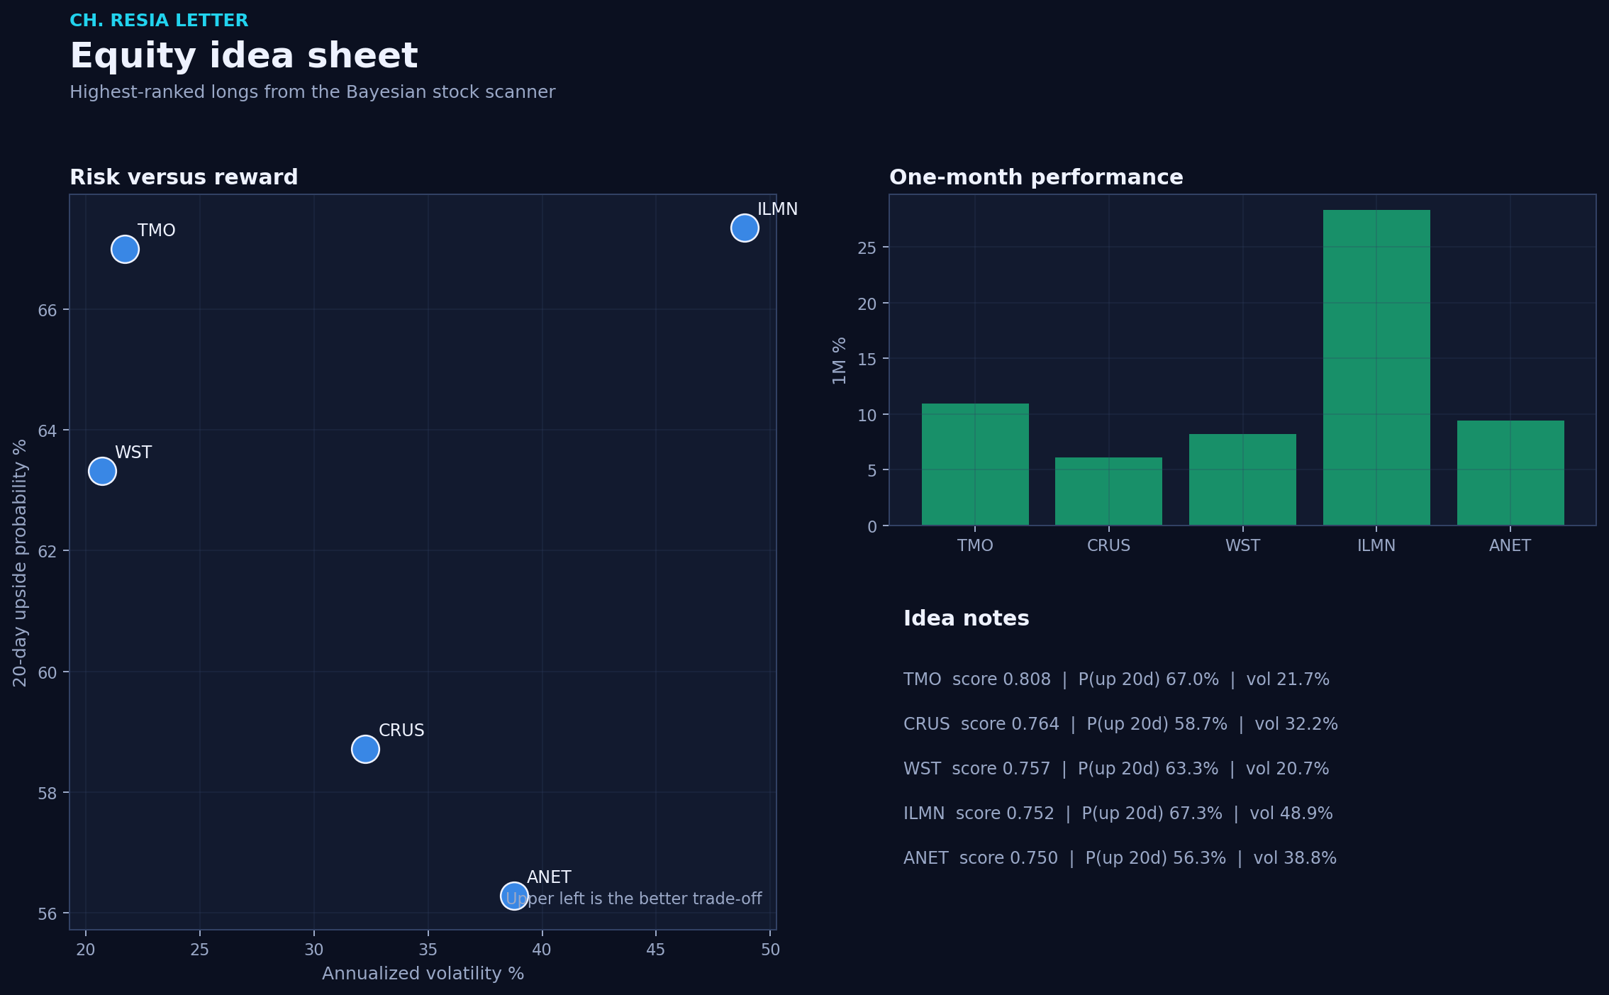Viewport: 1609px width, 995px height.
Task: Click the ILMN scatter point
Action: tap(745, 228)
